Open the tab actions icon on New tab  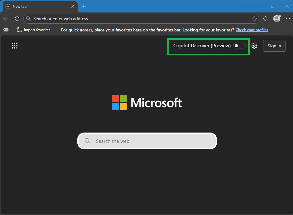click(8, 6)
